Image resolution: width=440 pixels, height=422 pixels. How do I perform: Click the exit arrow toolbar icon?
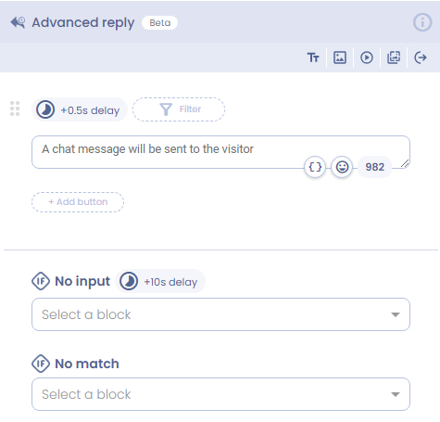click(x=421, y=58)
